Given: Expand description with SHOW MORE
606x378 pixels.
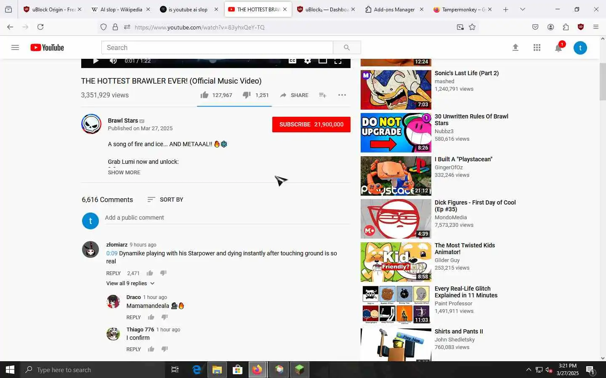Looking at the screenshot, I should point(124,172).
